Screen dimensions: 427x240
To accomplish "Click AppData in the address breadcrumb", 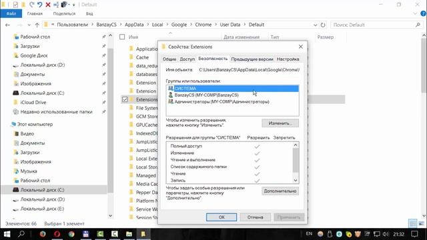I will (134, 25).
